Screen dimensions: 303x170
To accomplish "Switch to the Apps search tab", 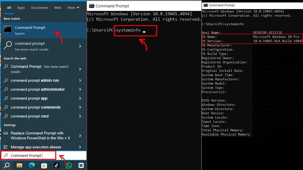I will [x=21, y=8].
